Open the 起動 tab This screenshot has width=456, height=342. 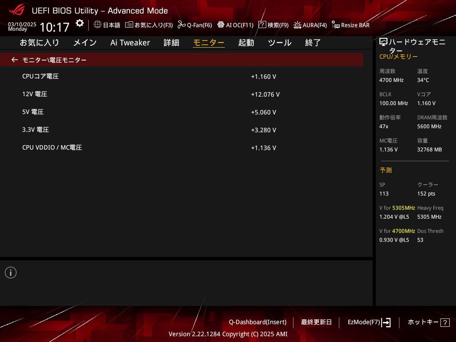[246, 43]
